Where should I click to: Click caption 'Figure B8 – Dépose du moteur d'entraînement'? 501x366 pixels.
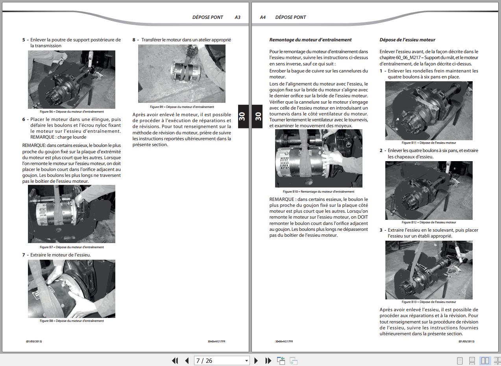tap(72, 321)
